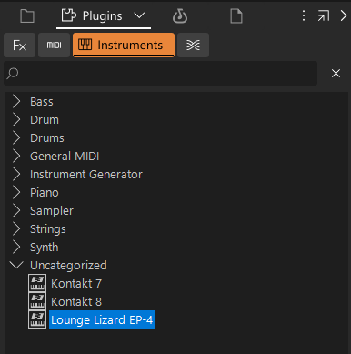Image resolution: width=351 pixels, height=354 pixels.
Task: Open the Notes document icon tab
Action: 236,15
